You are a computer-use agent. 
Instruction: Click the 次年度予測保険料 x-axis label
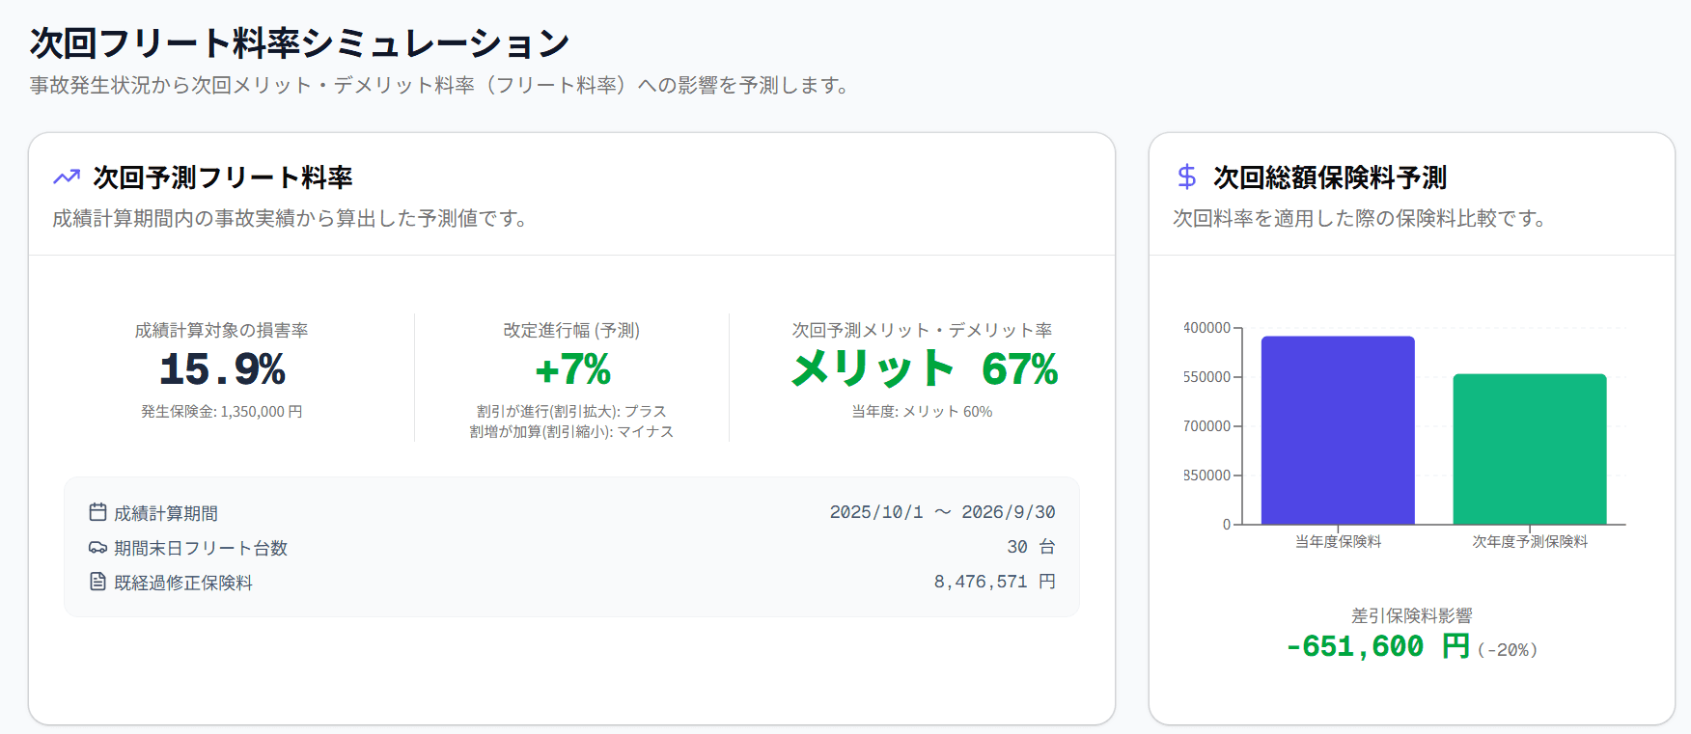pos(1530,542)
